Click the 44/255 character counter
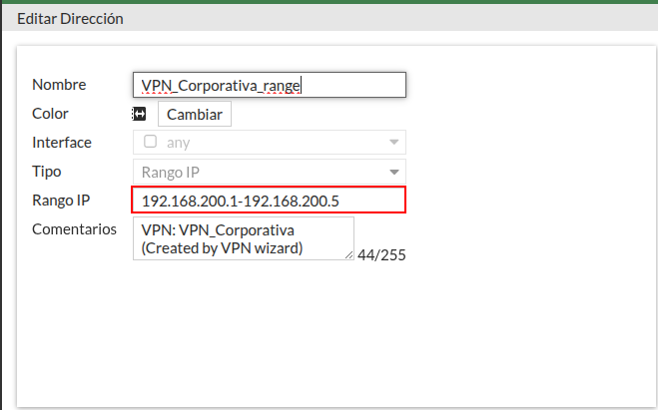Image resolution: width=658 pixels, height=410 pixels. coord(381,255)
